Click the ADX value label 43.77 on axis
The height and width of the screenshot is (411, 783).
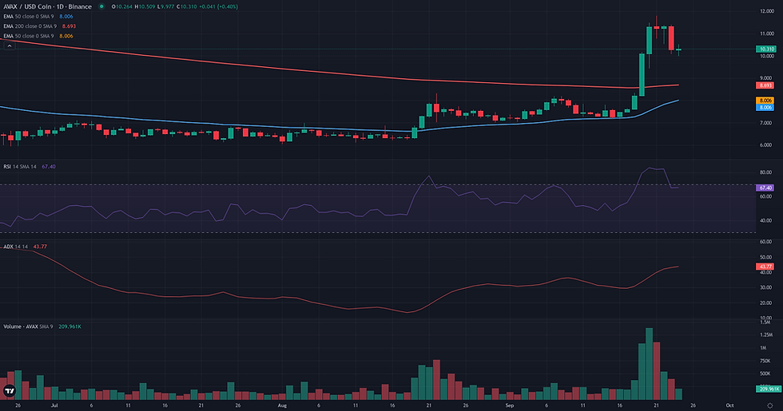tap(765, 267)
